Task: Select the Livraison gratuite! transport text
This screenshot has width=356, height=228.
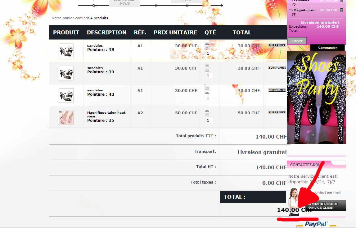Action: pos(262,152)
